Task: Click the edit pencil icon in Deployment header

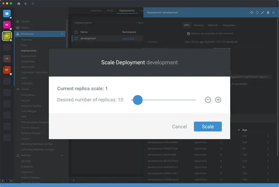Action: point(263,13)
